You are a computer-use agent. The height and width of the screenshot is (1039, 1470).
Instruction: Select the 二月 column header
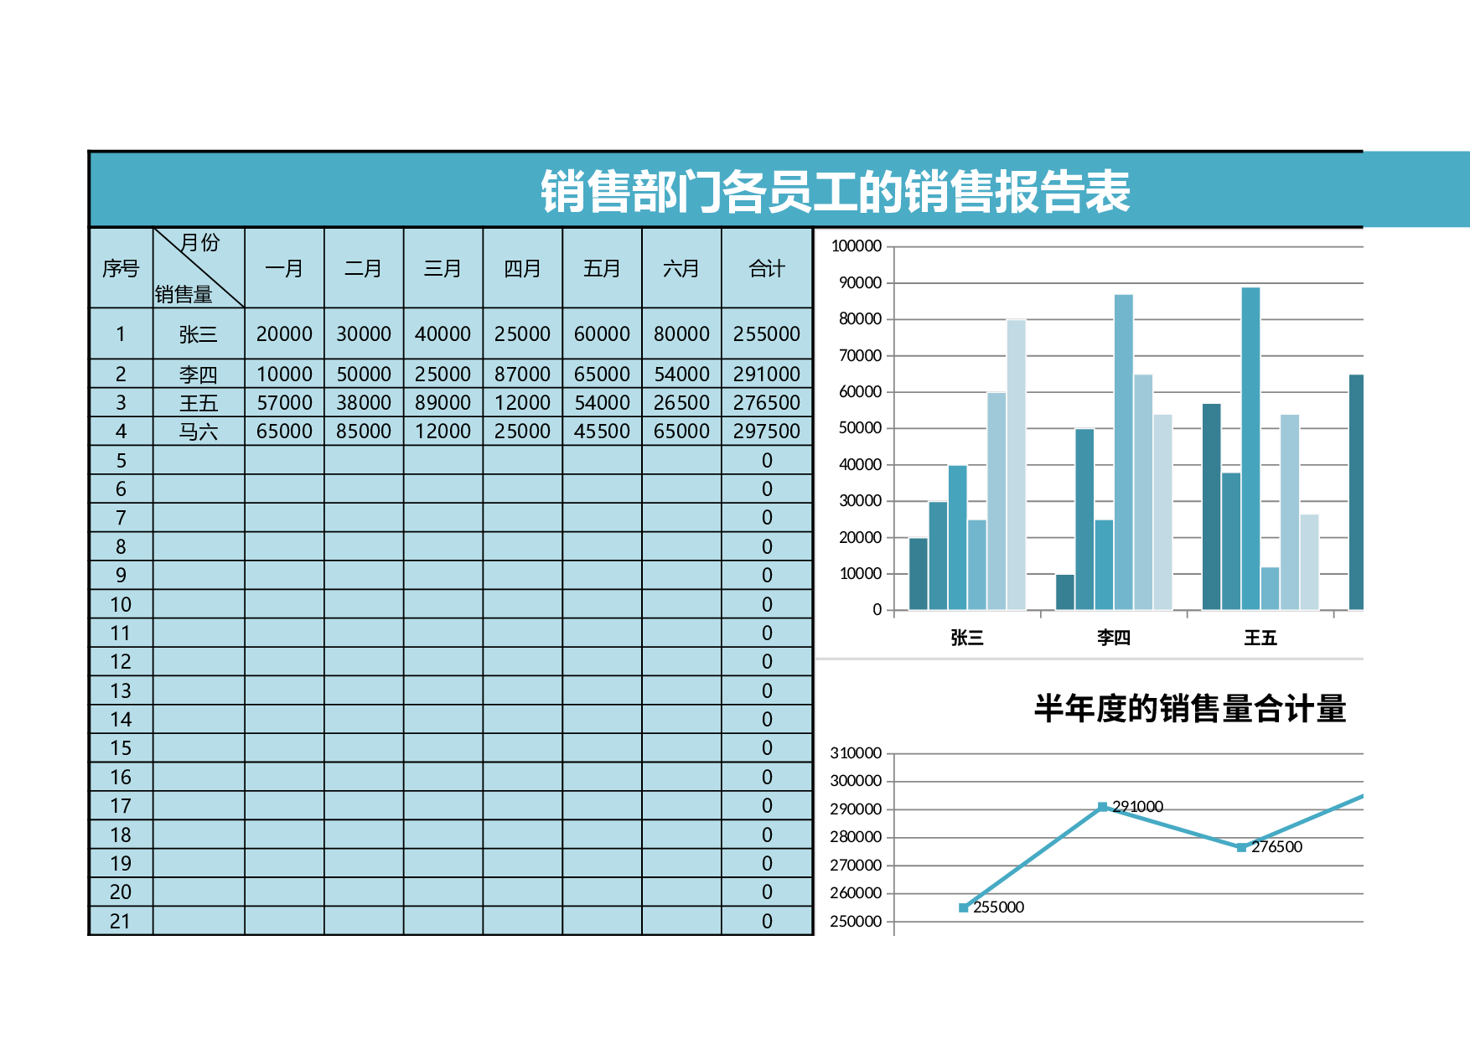click(364, 268)
